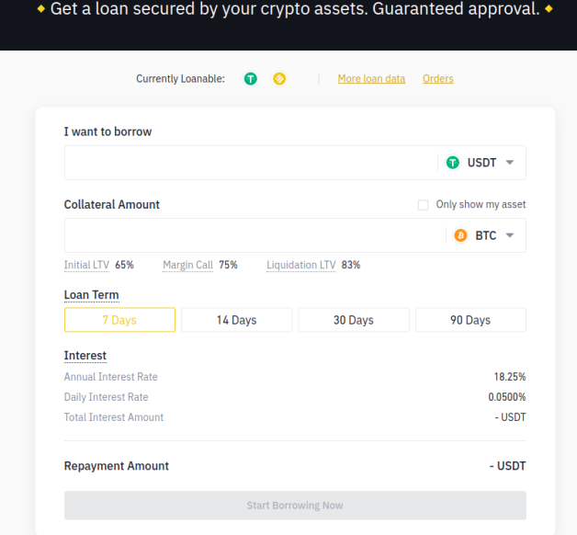Image resolution: width=577 pixels, height=535 pixels.
Task: Go to the Orders link
Action: [437, 79]
